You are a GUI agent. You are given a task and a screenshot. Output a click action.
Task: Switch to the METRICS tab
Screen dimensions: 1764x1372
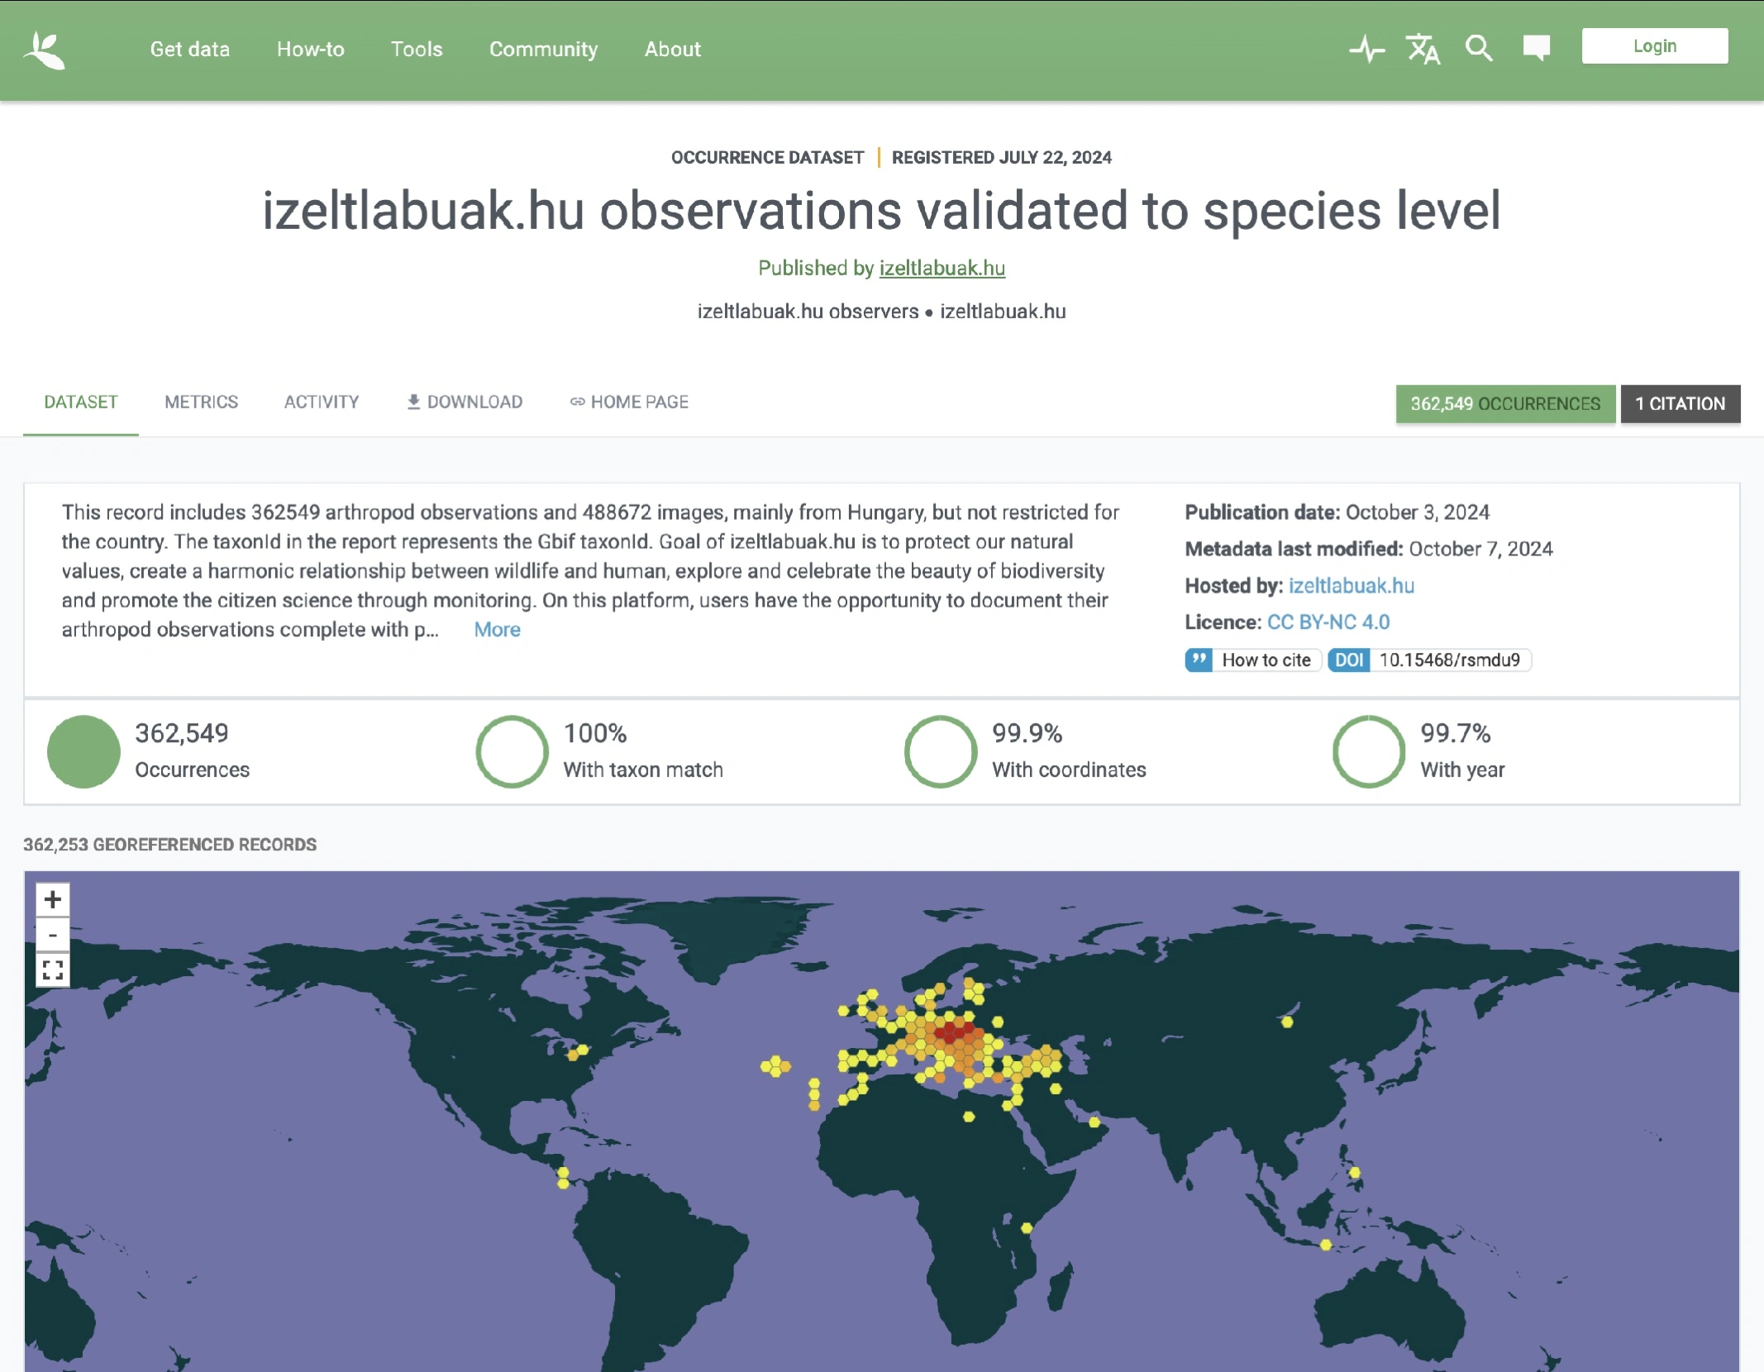200,403
